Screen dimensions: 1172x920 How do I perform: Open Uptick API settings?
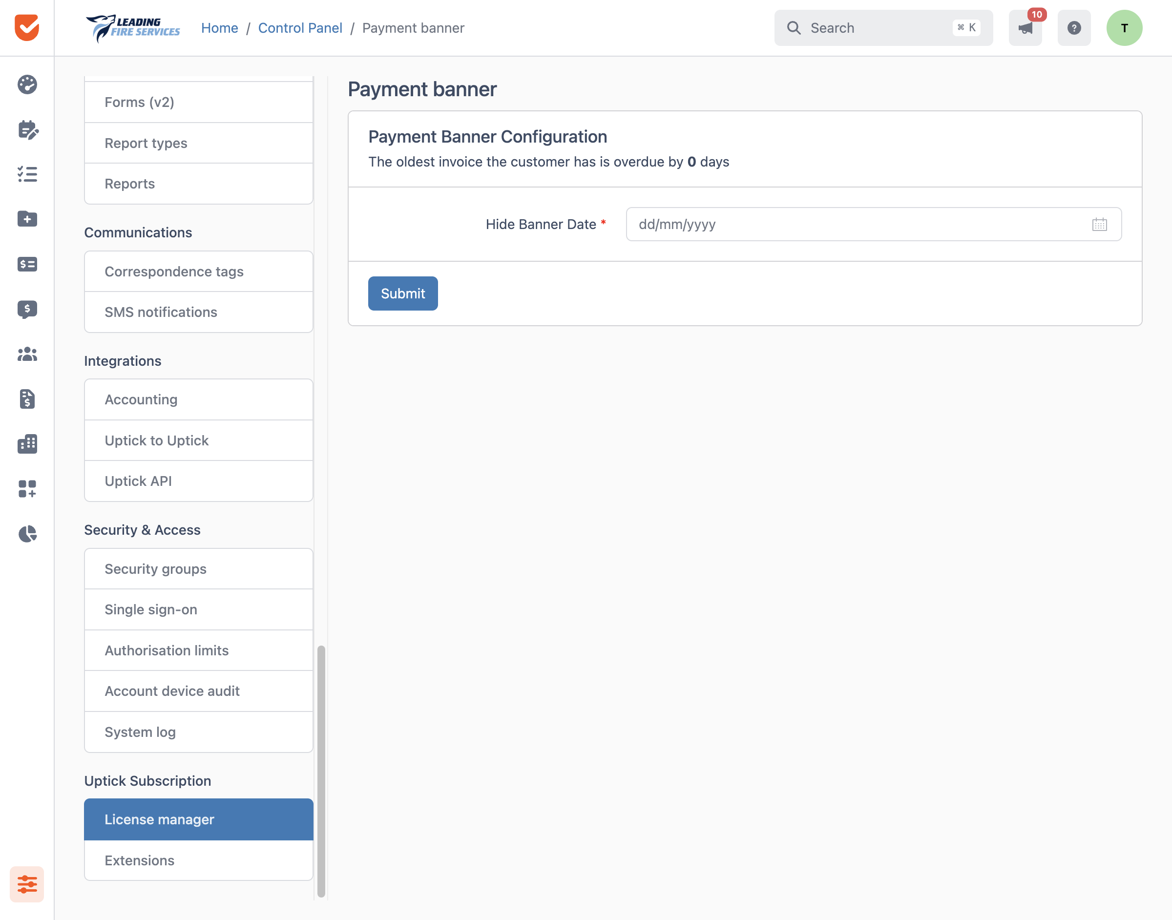[199, 481]
